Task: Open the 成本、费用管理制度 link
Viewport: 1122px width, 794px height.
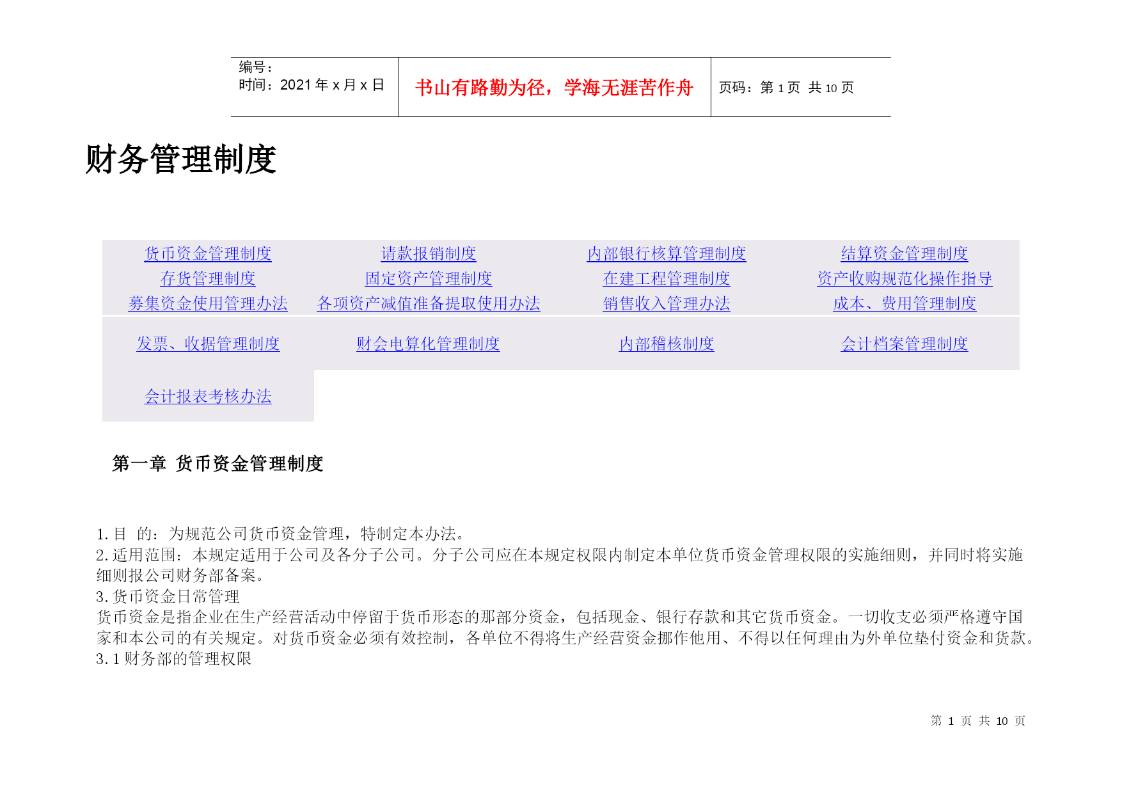Action: click(905, 304)
